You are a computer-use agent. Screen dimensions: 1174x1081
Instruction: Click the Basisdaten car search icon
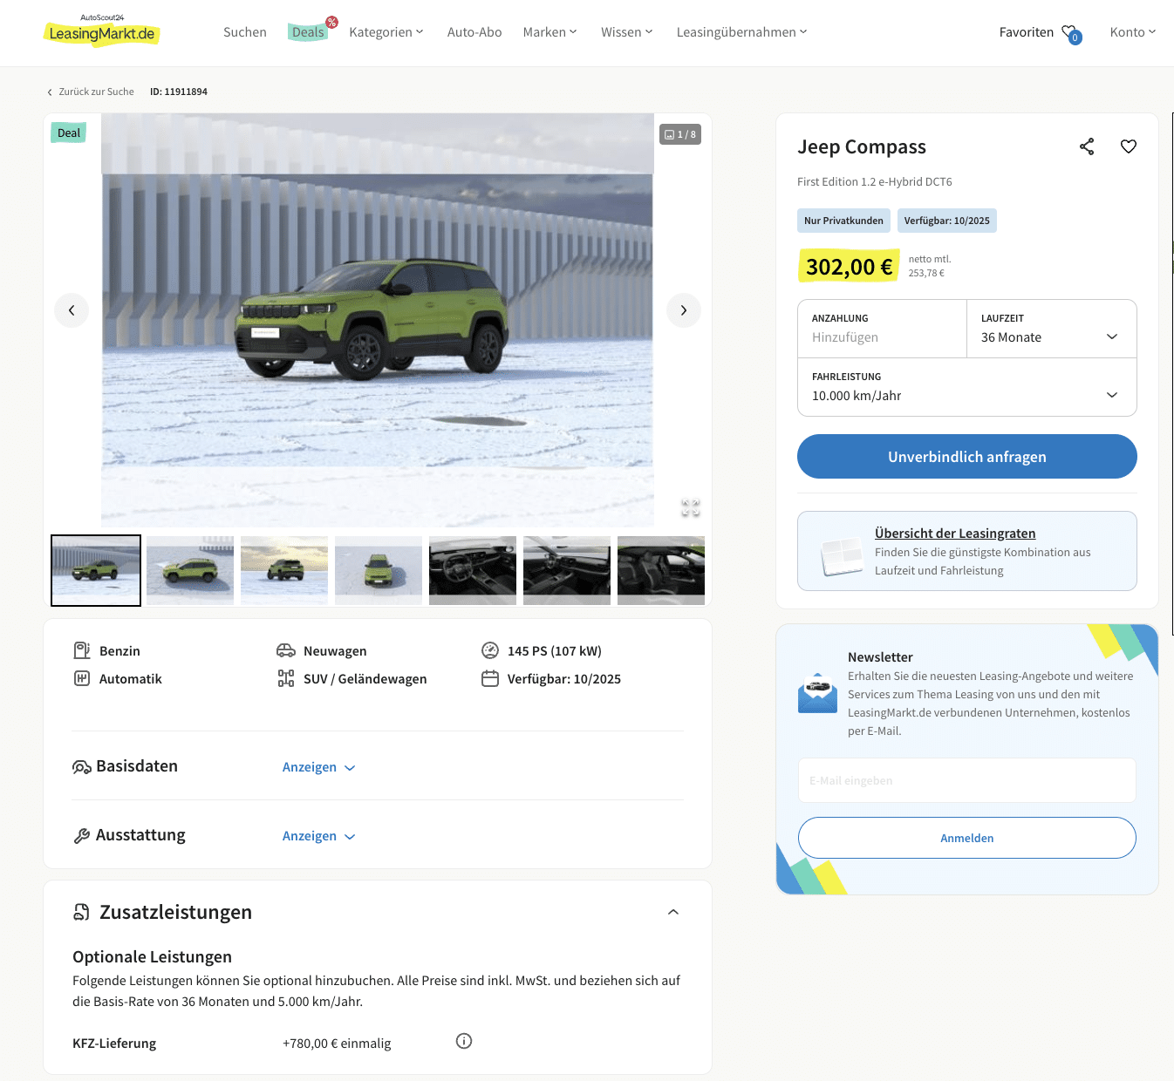tap(82, 767)
